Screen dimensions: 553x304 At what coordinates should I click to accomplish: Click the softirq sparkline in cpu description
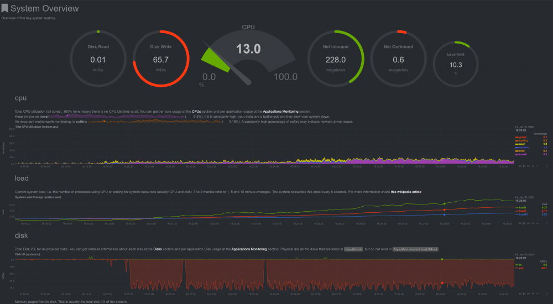(154, 121)
